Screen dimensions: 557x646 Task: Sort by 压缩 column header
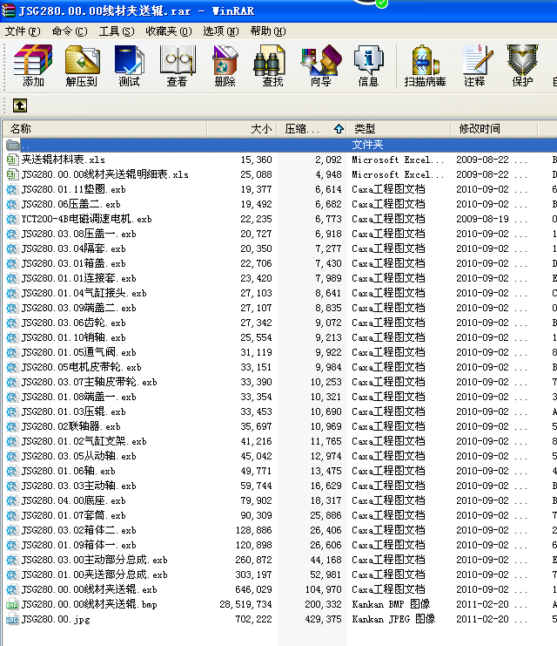coord(312,129)
